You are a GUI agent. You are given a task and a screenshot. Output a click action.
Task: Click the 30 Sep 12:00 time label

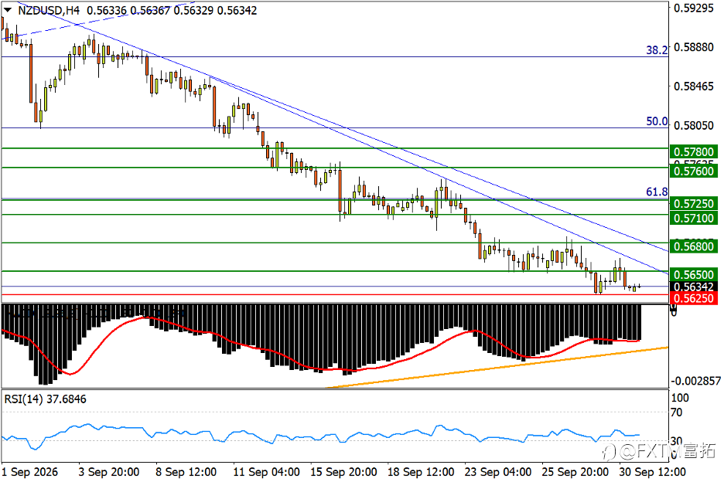click(652, 472)
